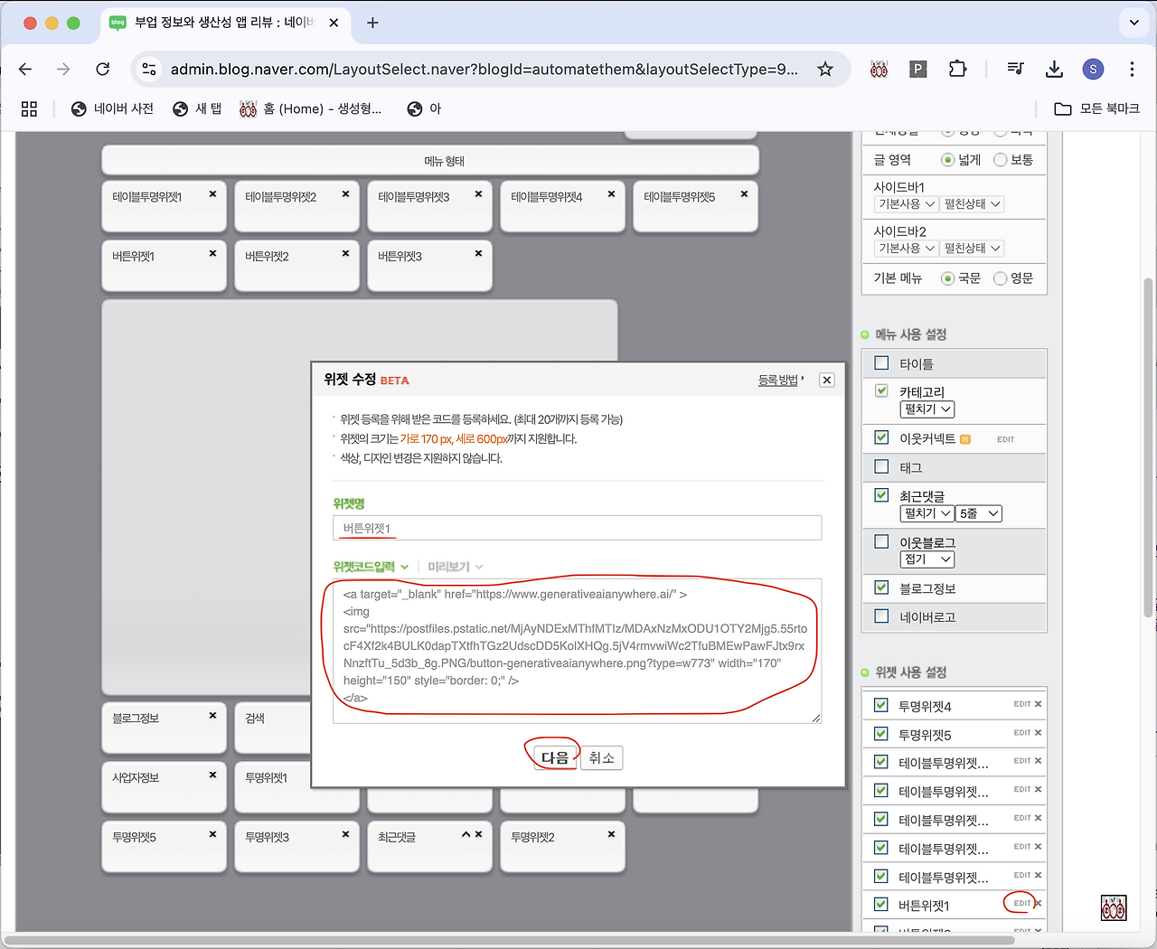Switch to the 미리보기 tab
1157x949 pixels.
coord(454,567)
